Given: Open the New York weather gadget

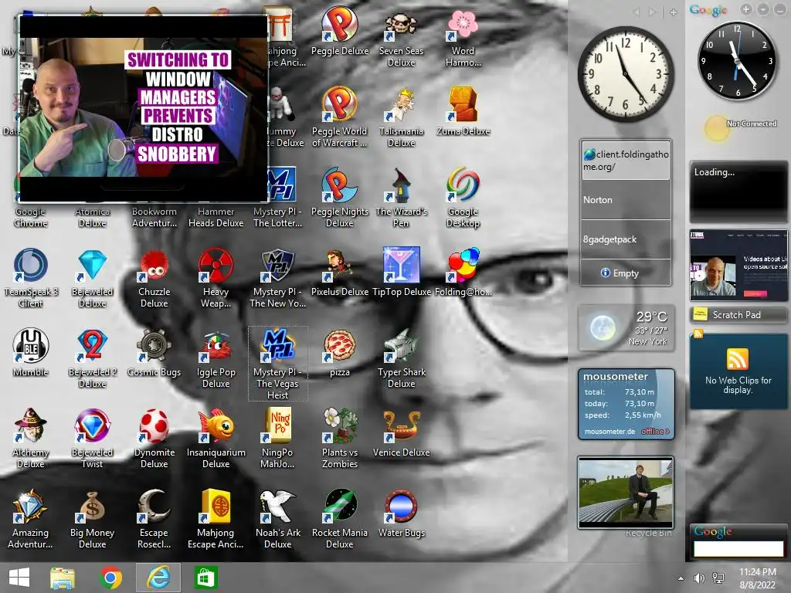Looking at the screenshot, I should pyautogui.click(x=626, y=327).
